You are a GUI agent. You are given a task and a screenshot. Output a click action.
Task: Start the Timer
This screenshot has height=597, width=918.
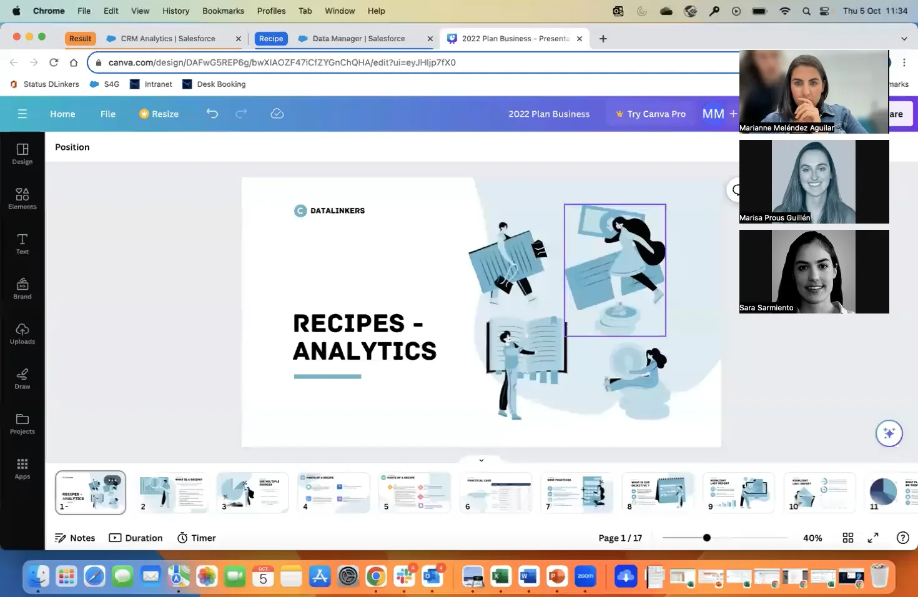tap(196, 538)
